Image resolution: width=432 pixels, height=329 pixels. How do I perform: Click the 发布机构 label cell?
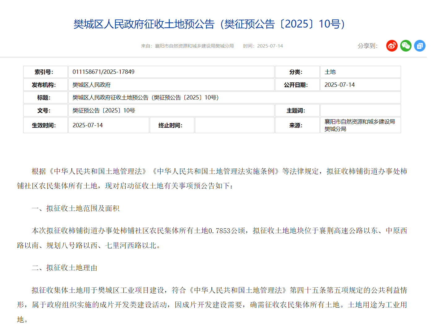click(x=45, y=85)
